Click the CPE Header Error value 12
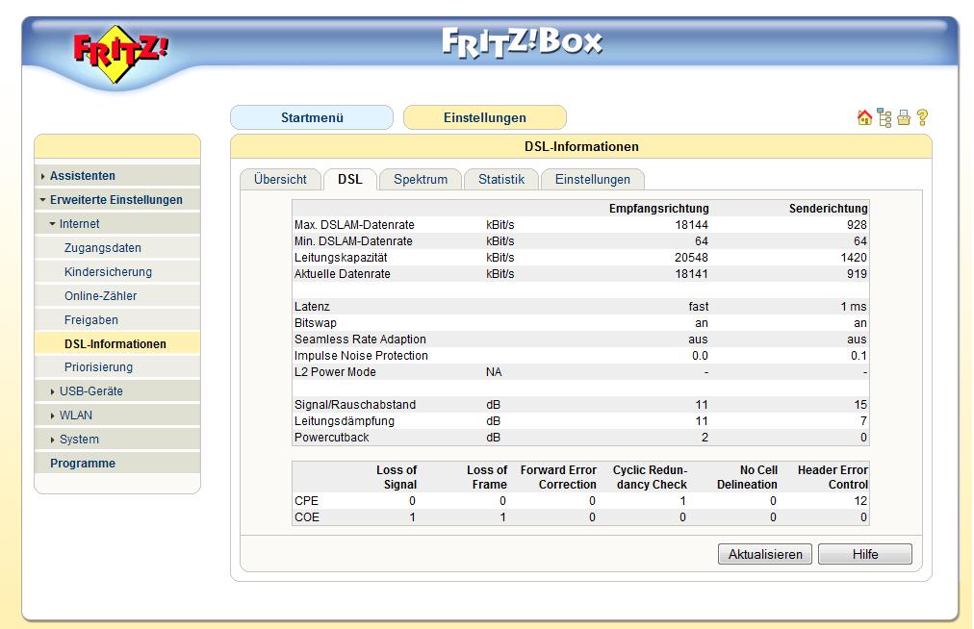This screenshot has width=974, height=629. [x=860, y=501]
